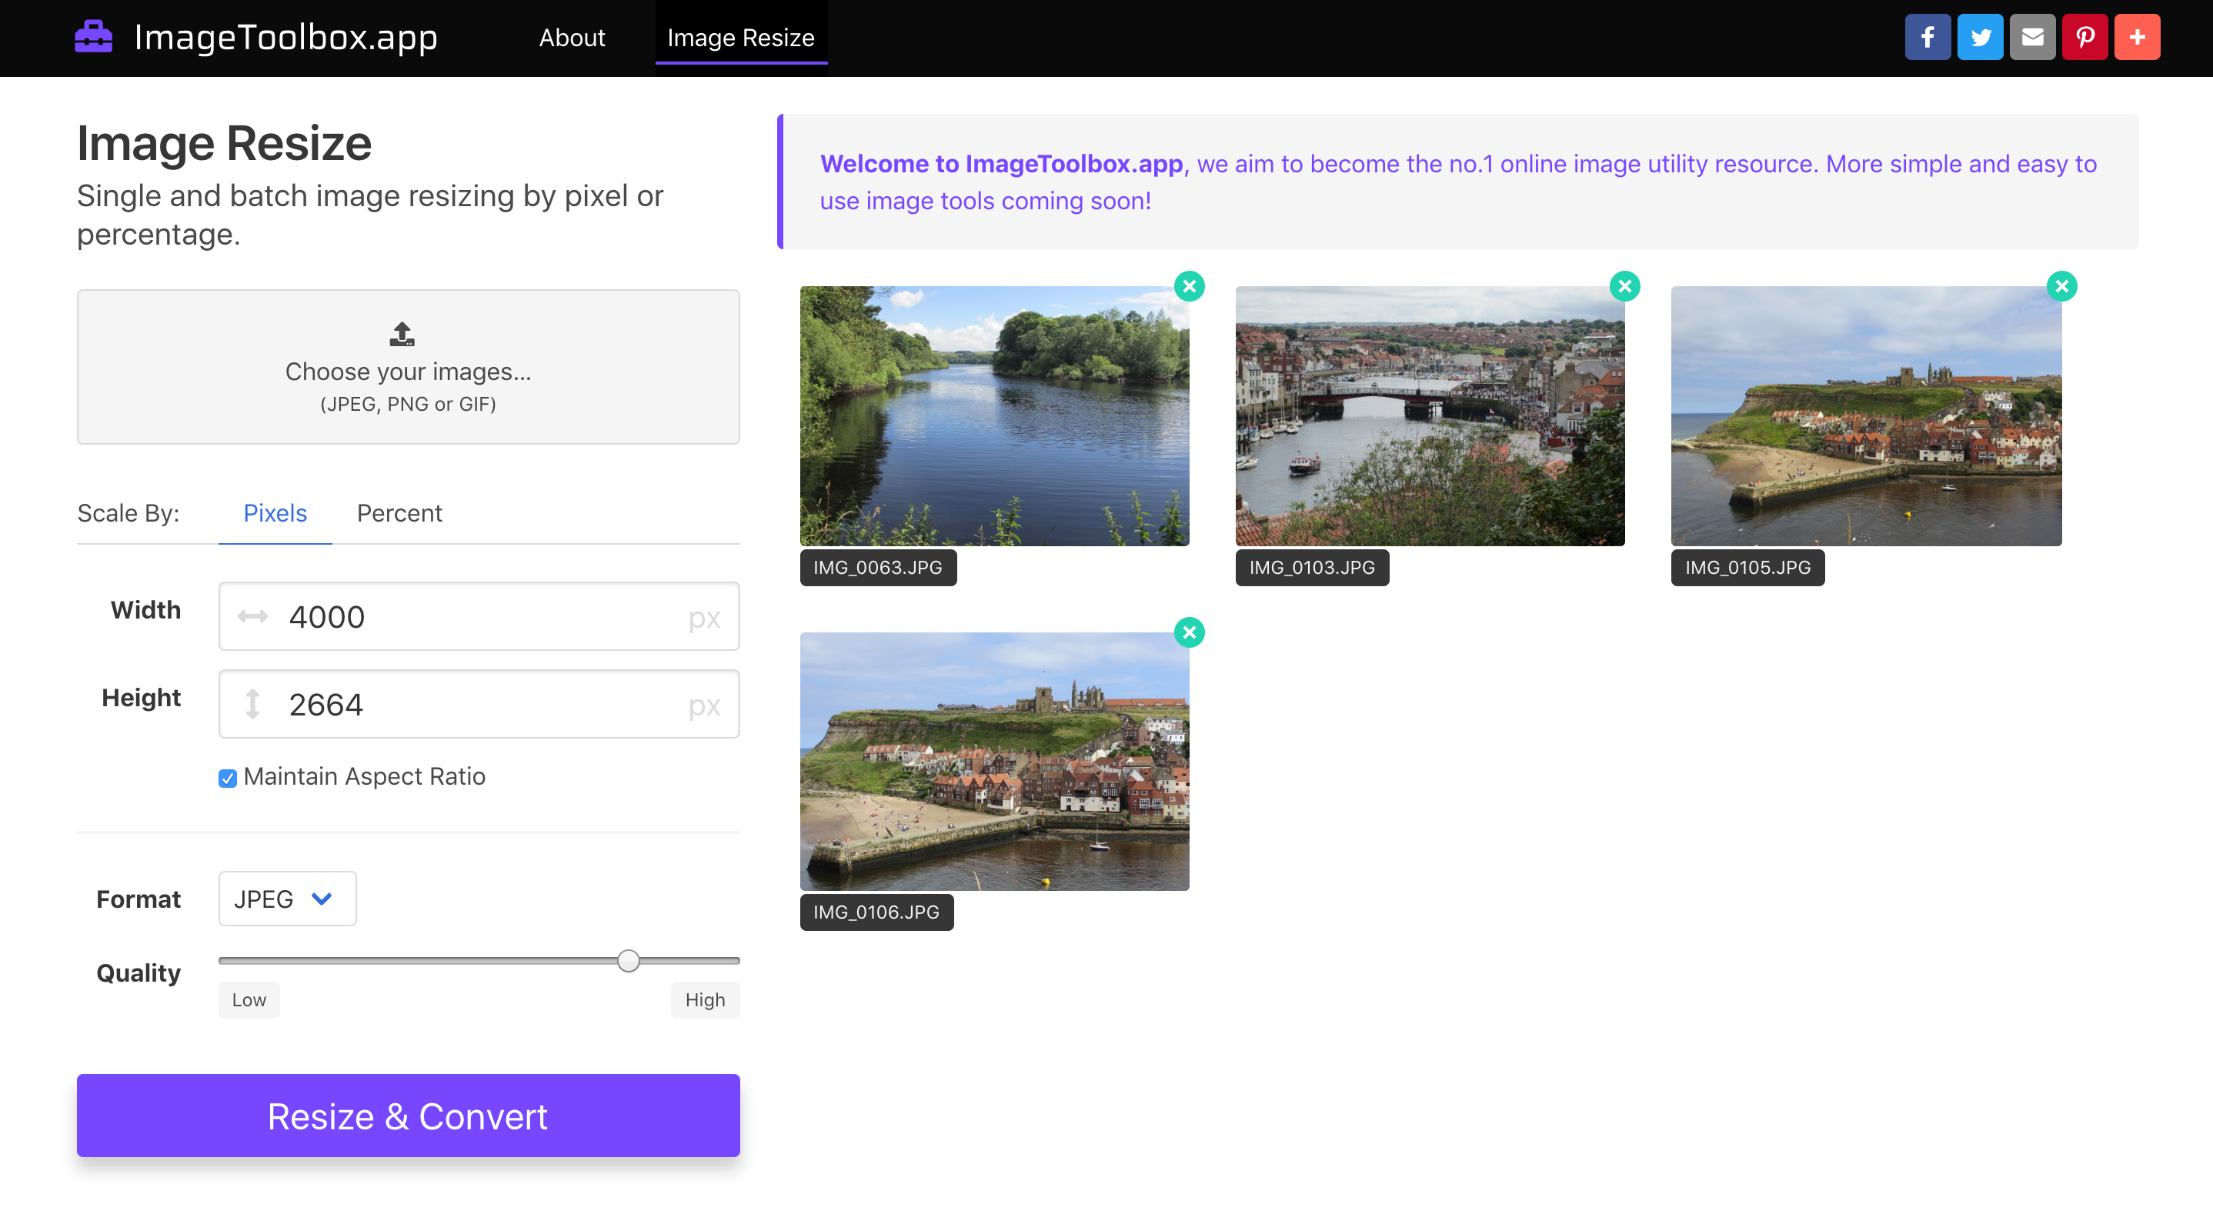Share the page on Twitter
This screenshot has width=2213, height=1214.
tap(1980, 36)
